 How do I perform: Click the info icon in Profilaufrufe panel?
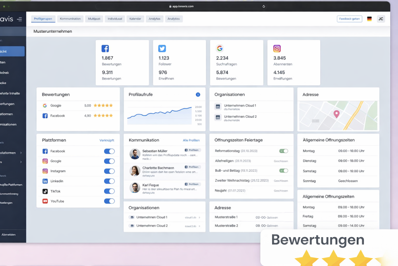tap(198, 95)
